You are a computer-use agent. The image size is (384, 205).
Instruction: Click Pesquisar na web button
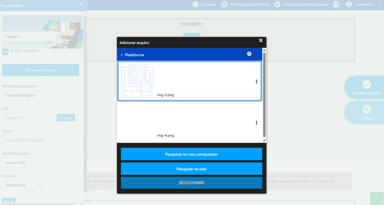point(191,169)
